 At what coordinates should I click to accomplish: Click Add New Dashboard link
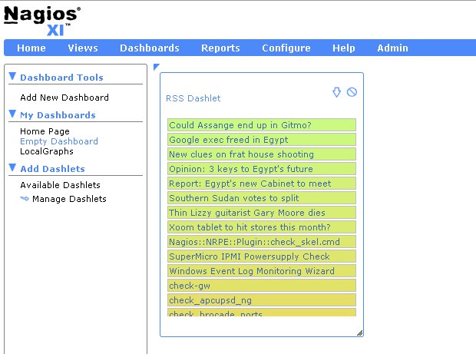(64, 98)
